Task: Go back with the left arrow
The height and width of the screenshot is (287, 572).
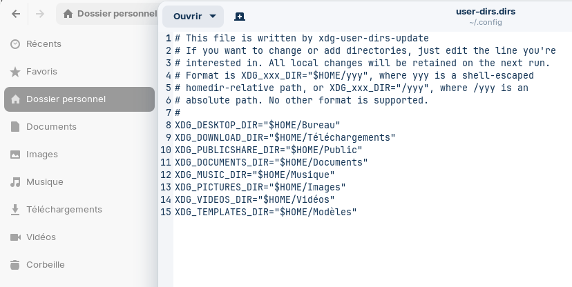Action: 16,14
